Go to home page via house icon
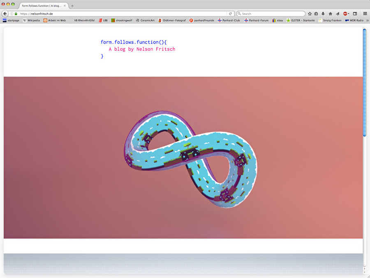Viewport: 370px width, 278px height. (x=330, y=14)
